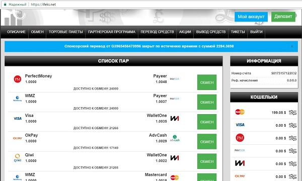The height and width of the screenshot is (181, 302).
Task: Open the ОБМЕН menu item in navigation
Action: 37,32
